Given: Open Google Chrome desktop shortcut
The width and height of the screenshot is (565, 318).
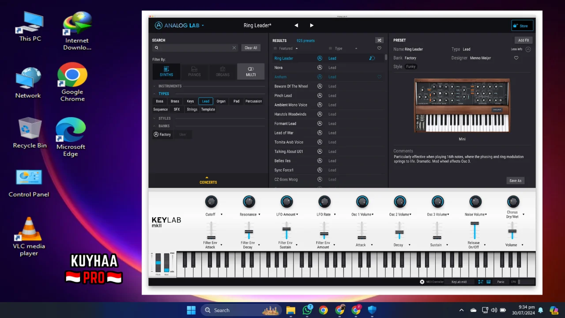Looking at the screenshot, I should pos(72,82).
